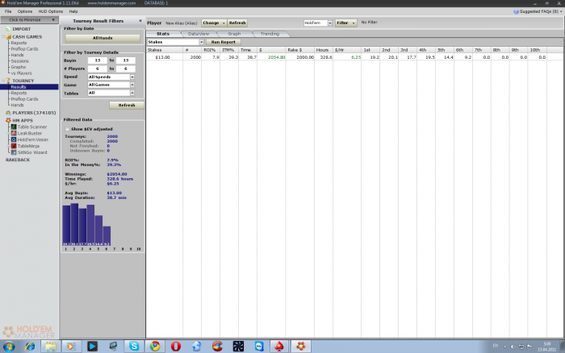Image resolution: width=565 pixels, height=353 pixels.
Task: Click the Buyin maximum input field
Action: pos(125,60)
